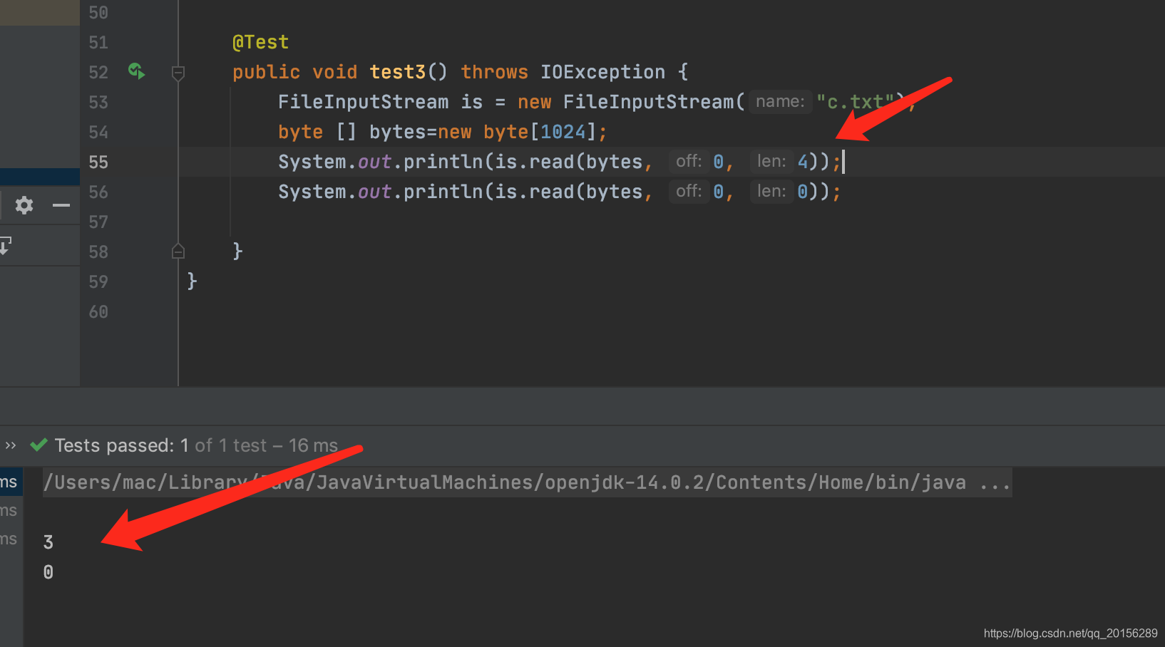
Task: Click the "Tests passed: 1 of 1 test" status text
Action: 161,445
